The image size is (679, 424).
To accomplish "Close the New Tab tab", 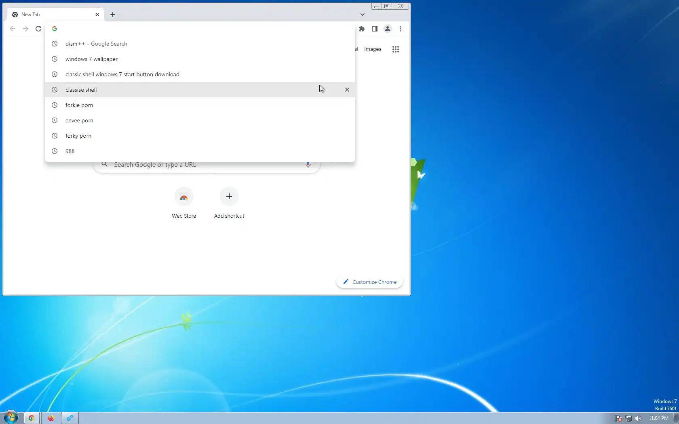I will click(97, 15).
